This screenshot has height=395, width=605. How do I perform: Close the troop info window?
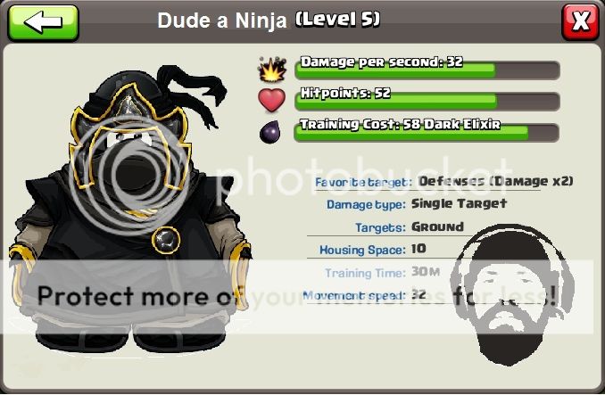point(580,21)
